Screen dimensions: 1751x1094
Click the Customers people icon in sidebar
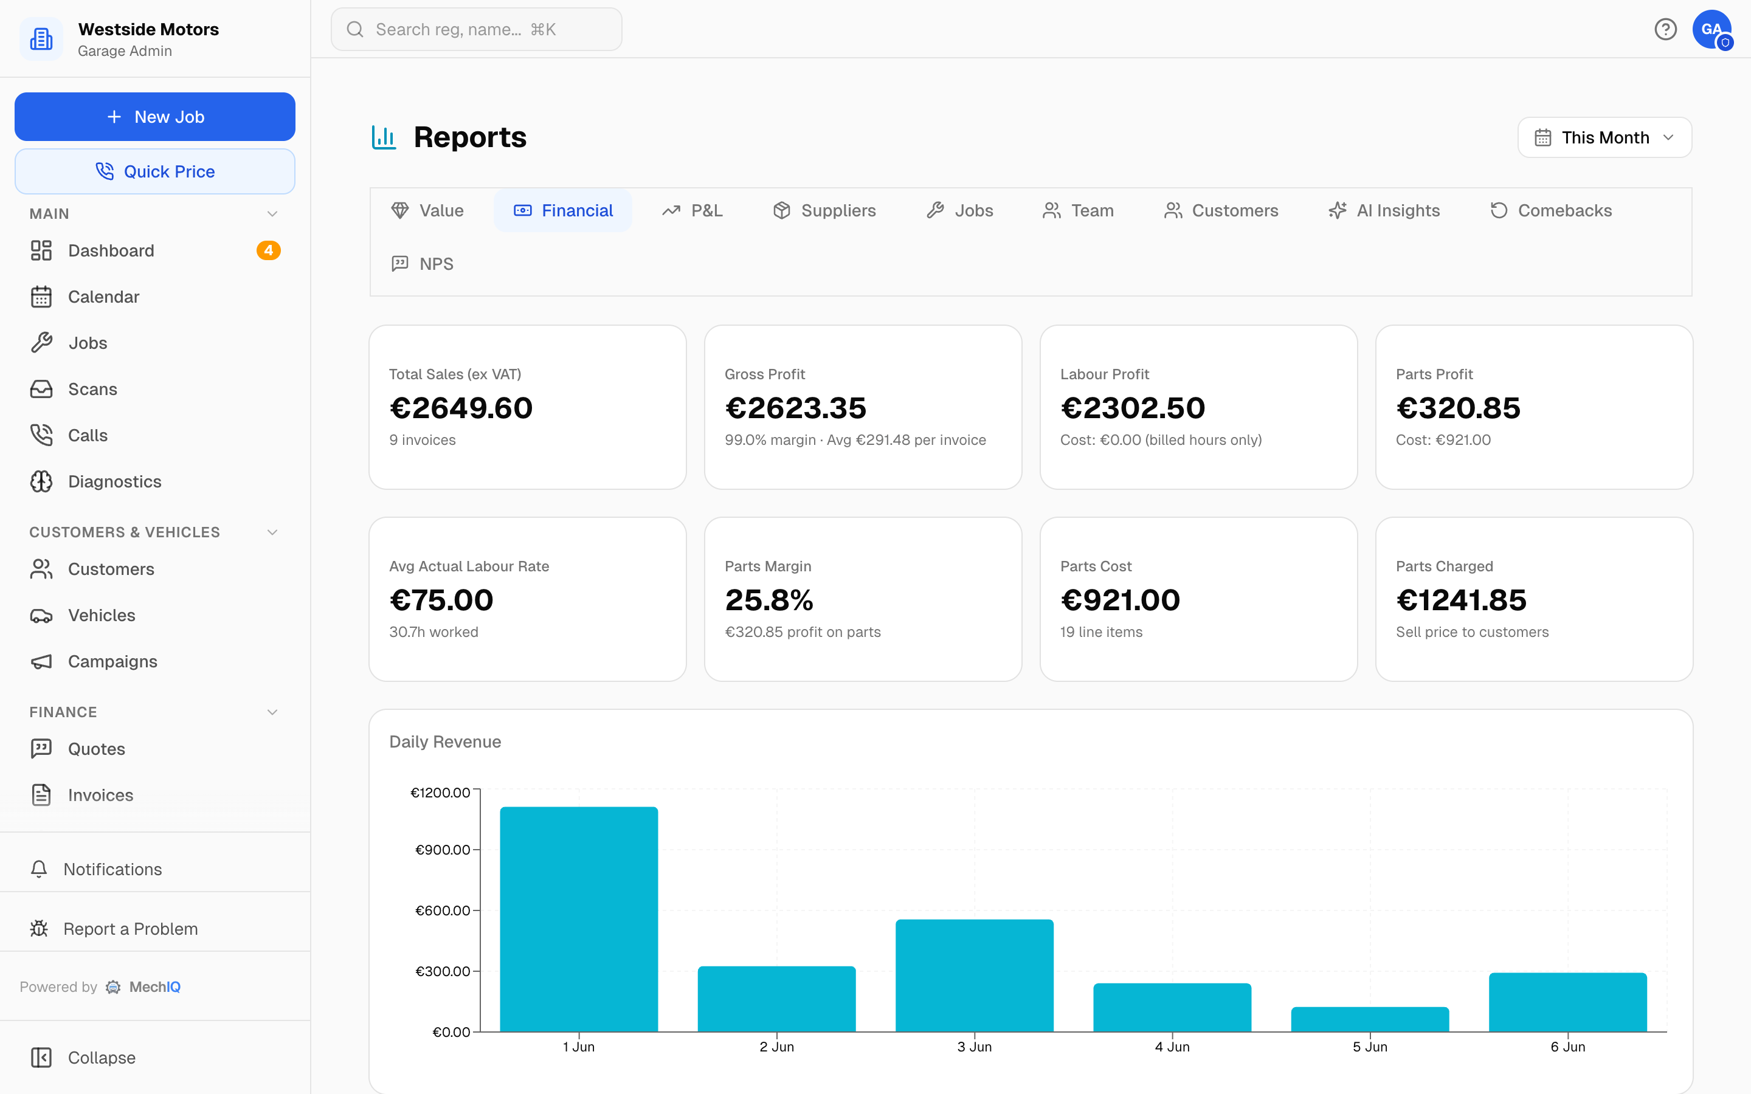click(x=41, y=569)
